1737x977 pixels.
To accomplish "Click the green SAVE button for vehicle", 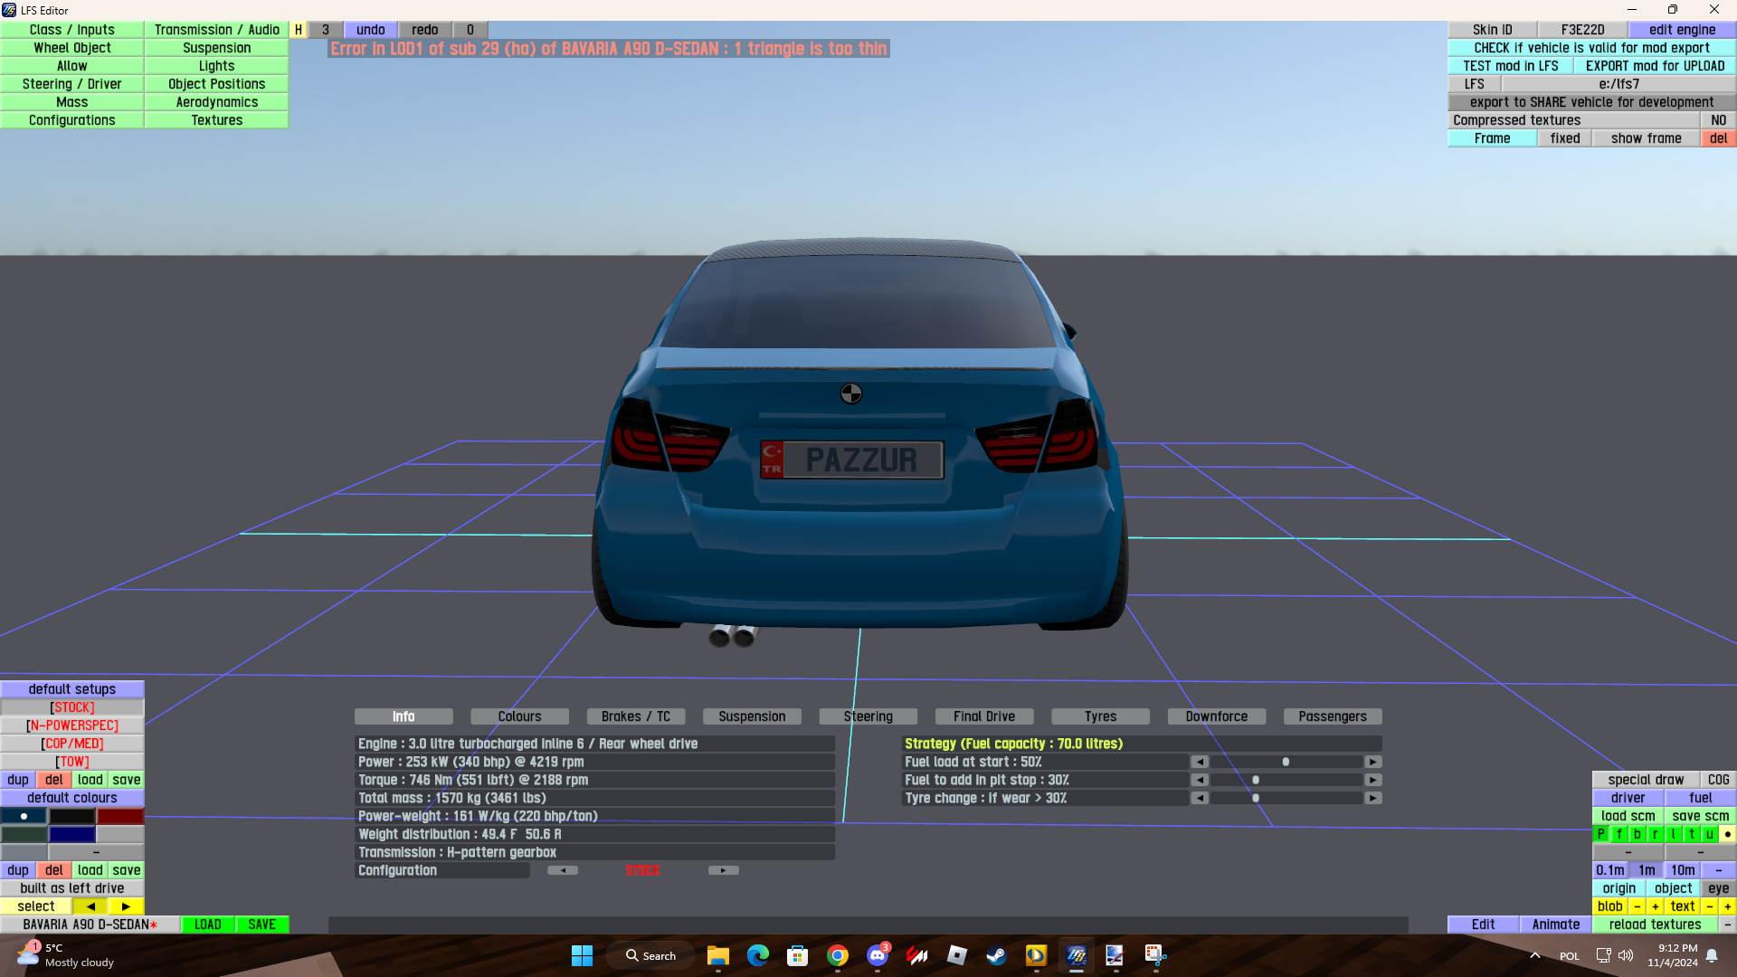I will (x=262, y=925).
